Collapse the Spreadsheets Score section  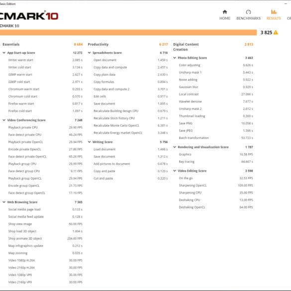(89, 53)
